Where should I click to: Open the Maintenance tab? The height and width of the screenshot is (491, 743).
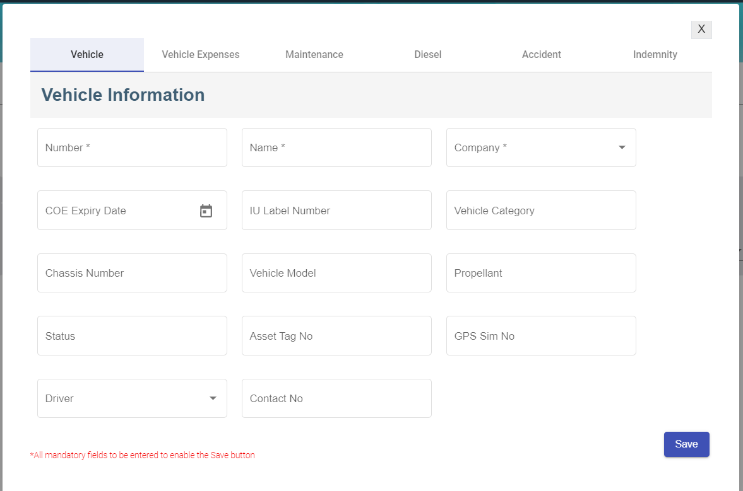click(x=314, y=55)
